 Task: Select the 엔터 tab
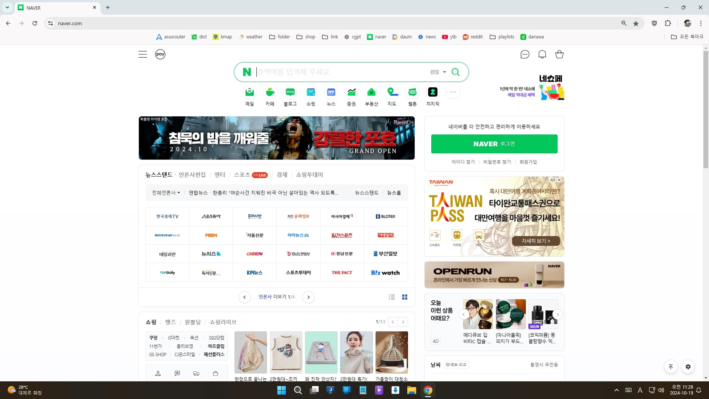[x=220, y=175]
